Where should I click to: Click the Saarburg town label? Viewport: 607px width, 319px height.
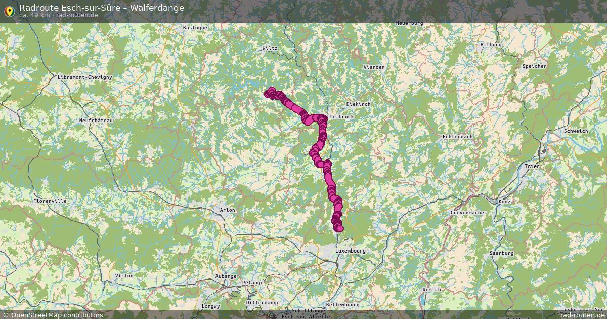(501, 253)
